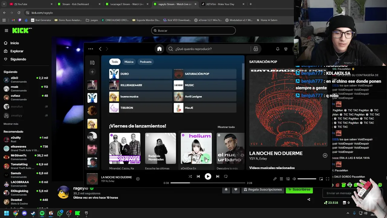Open MrStivenTc recommended channel
Screen dimensions: 387x218
(x=26, y=157)
